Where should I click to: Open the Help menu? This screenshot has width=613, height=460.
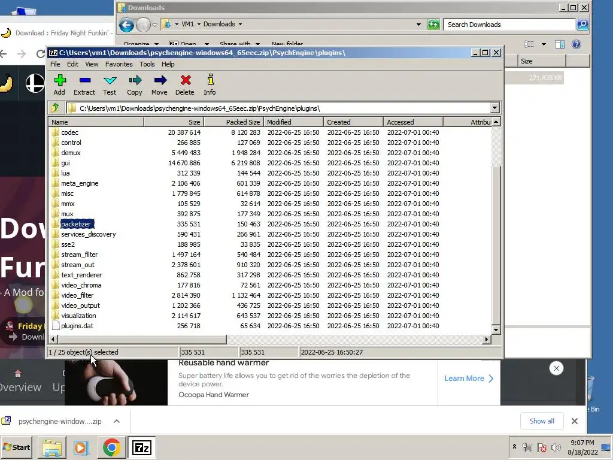click(x=168, y=64)
